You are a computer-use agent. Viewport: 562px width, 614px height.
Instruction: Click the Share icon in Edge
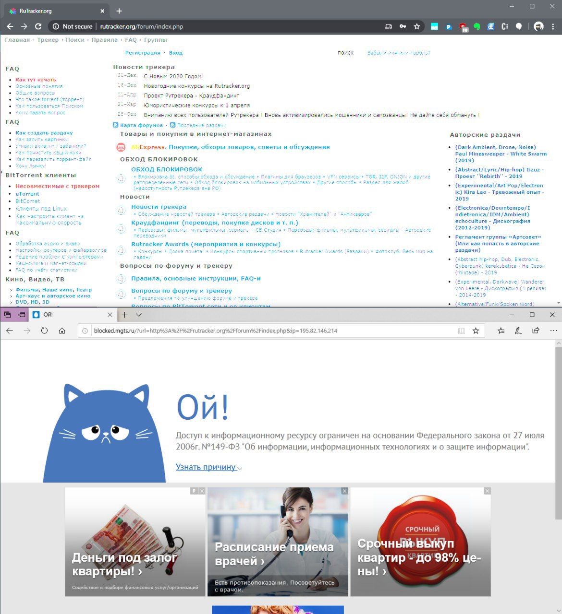click(x=536, y=331)
